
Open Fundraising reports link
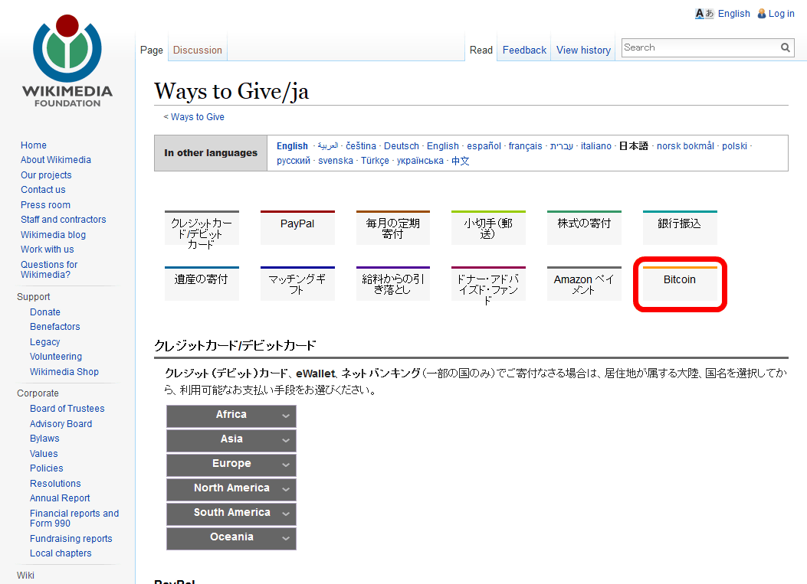coord(71,540)
